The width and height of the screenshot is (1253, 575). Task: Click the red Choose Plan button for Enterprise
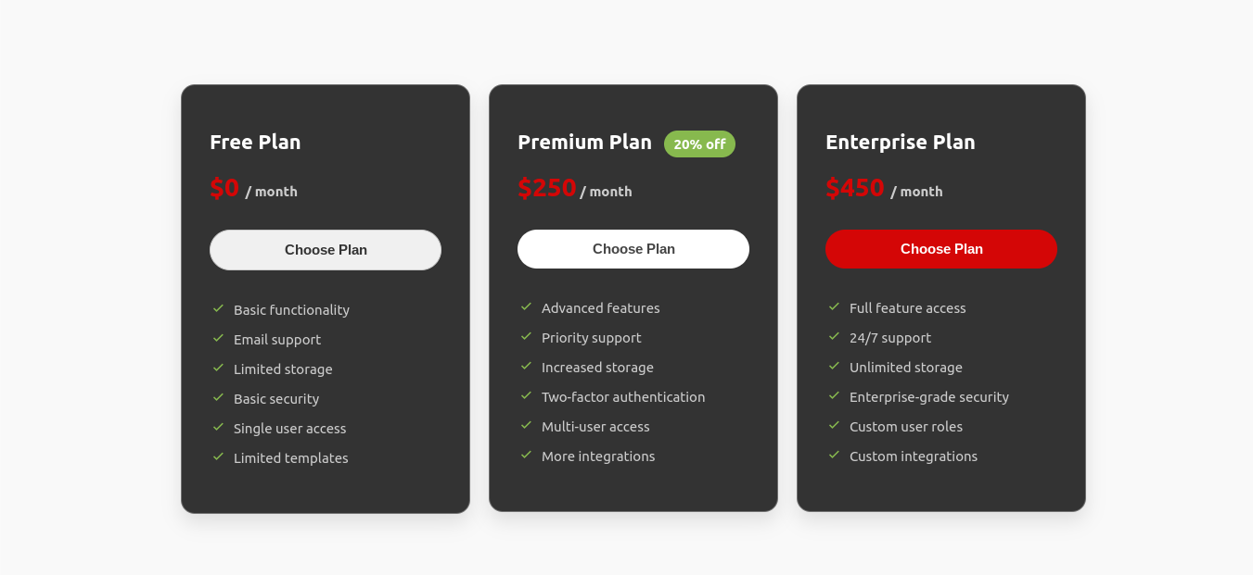coord(940,248)
